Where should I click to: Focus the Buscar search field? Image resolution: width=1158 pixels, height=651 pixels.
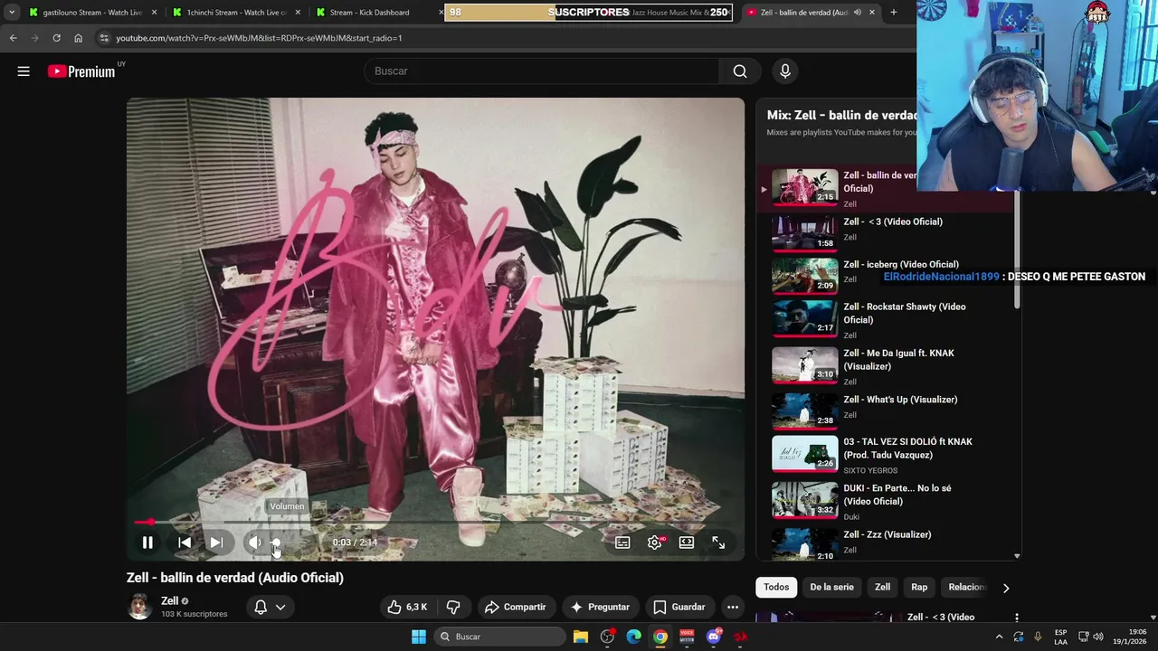tap(541, 71)
